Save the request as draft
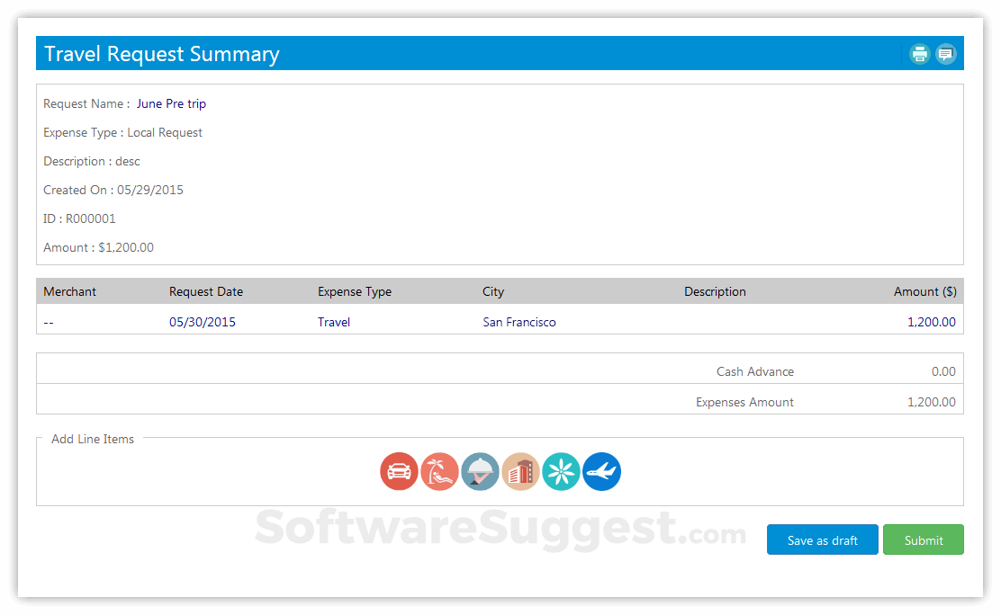 pyautogui.click(x=822, y=539)
